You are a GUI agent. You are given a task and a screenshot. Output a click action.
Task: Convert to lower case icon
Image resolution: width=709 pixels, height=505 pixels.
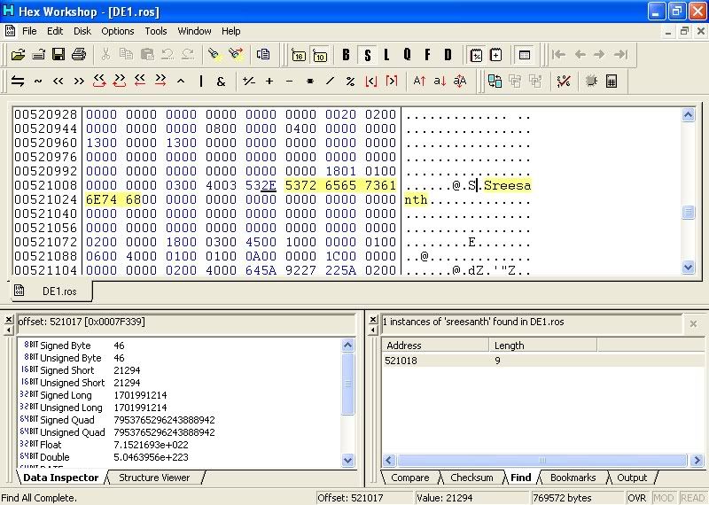pyautogui.click(x=440, y=82)
